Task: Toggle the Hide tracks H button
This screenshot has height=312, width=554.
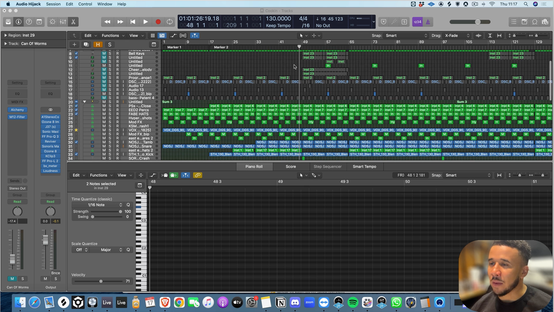Action: pos(97,45)
